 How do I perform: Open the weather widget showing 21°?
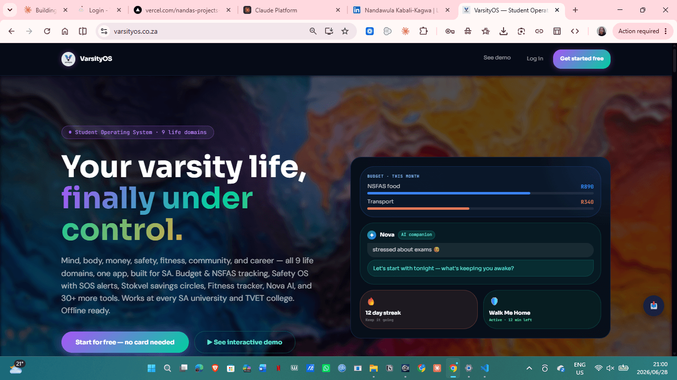16,367
